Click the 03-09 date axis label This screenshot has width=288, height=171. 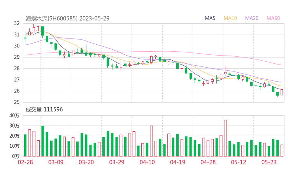tap(56, 162)
